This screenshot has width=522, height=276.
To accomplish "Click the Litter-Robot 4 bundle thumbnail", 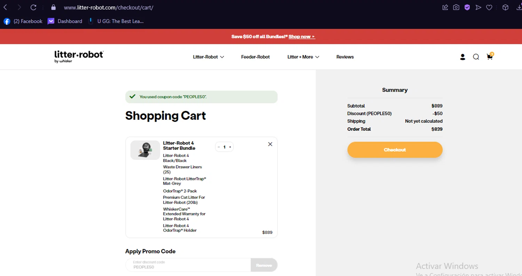I will 145,150.
